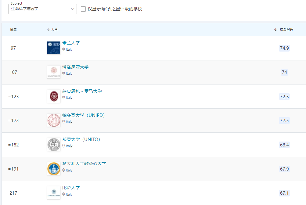Screen dimensions: 306x205
Task: Open 都灵大学（UNITO）link
Action: pyautogui.click(x=81, y=139)
